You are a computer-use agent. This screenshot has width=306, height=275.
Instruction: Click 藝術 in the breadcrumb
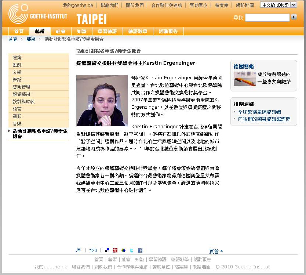pyautogui.click(x=31, y=39)
